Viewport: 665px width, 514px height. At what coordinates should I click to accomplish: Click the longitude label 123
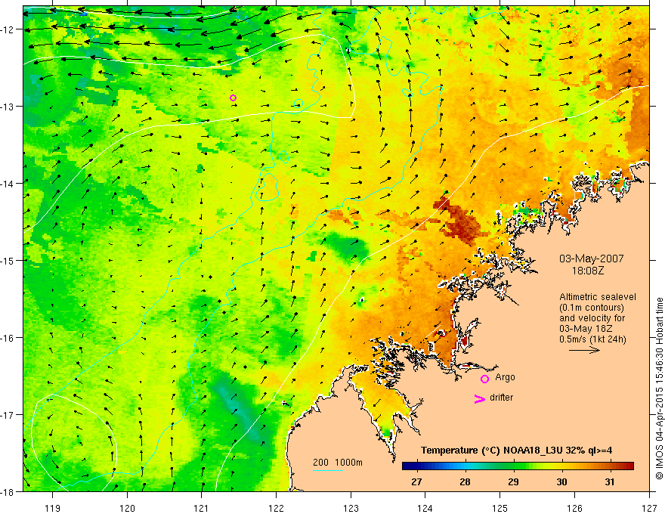(351, 508)
